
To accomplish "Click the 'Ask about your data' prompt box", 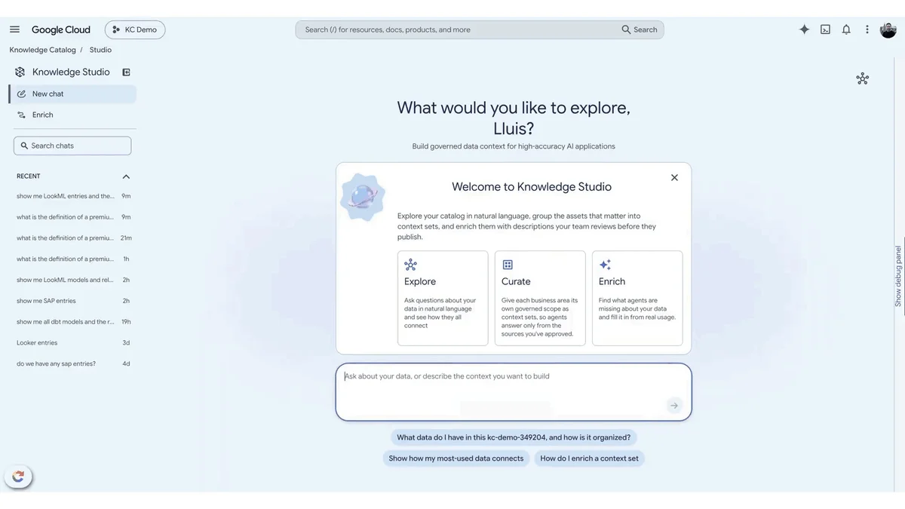I will coord(514,392).
